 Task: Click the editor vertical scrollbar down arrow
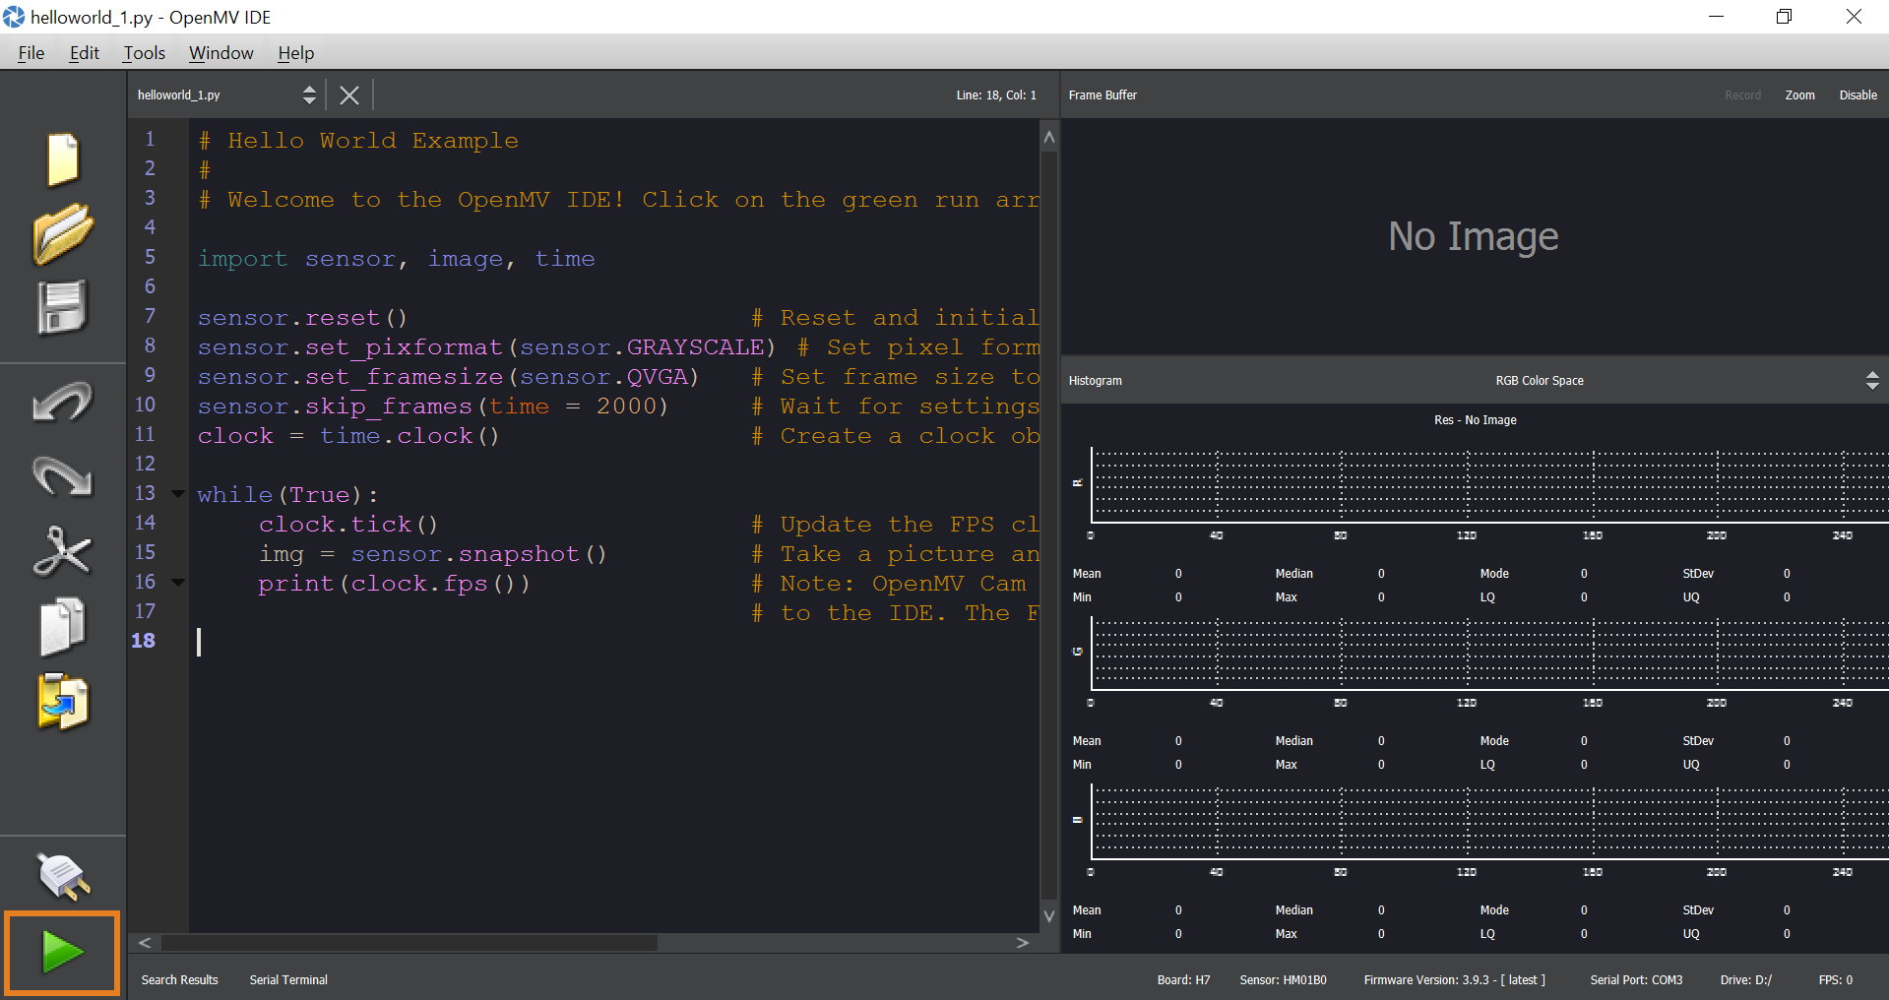(1049, 915)
